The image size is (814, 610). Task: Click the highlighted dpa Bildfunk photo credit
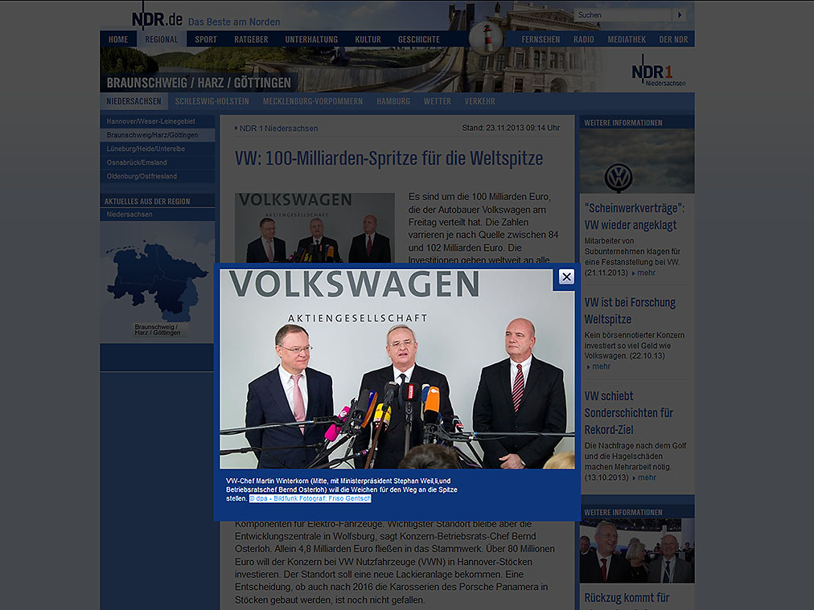(310, 498)
